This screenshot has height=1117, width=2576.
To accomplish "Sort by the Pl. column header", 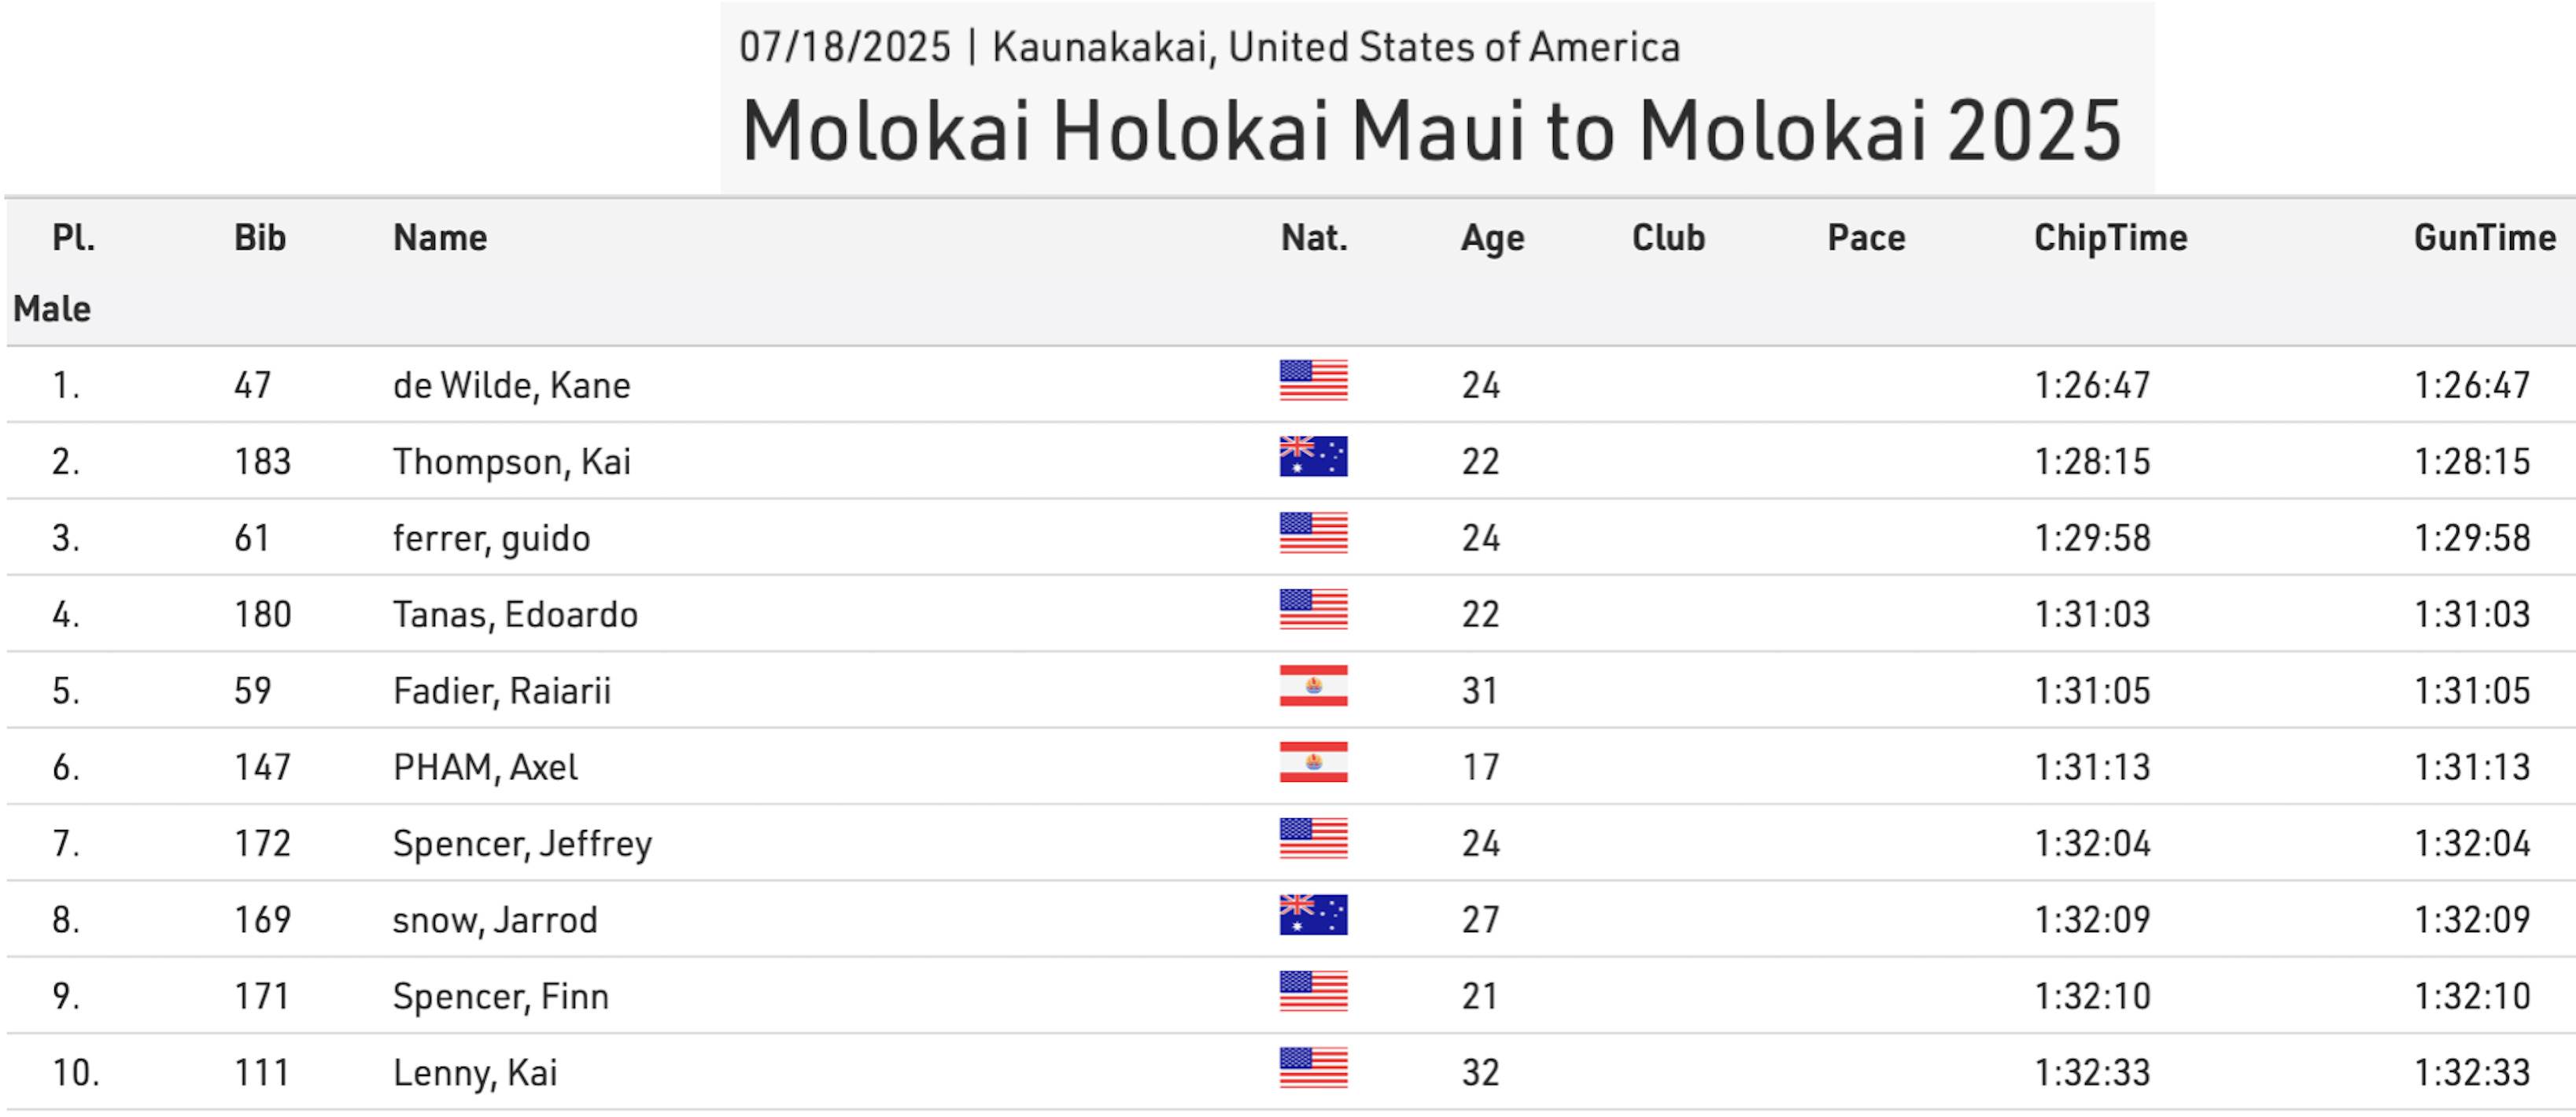I will click(73, 238).
